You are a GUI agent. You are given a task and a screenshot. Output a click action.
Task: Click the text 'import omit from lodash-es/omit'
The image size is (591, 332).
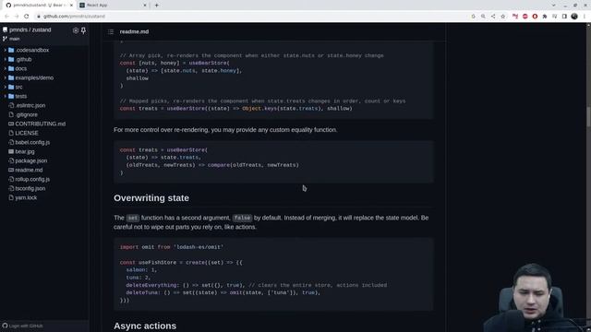click(x=172, y=247)
